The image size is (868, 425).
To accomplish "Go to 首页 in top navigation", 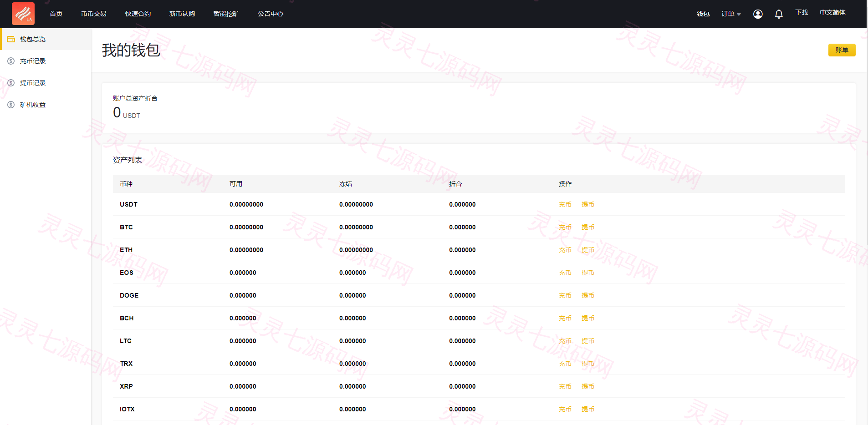I will pyautogui.click(x=56, y=14).
